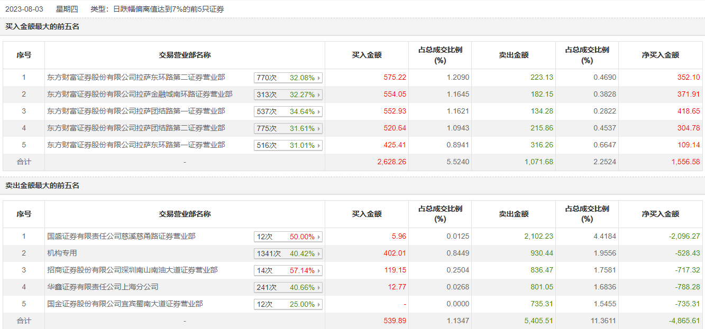Click net buy amount 304.78
Screen dimensions: 705x329
pos(689,128)
